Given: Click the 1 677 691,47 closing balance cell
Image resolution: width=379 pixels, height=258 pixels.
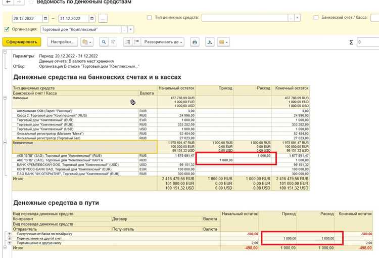Looking at the screenshot, I should (291, 156).
